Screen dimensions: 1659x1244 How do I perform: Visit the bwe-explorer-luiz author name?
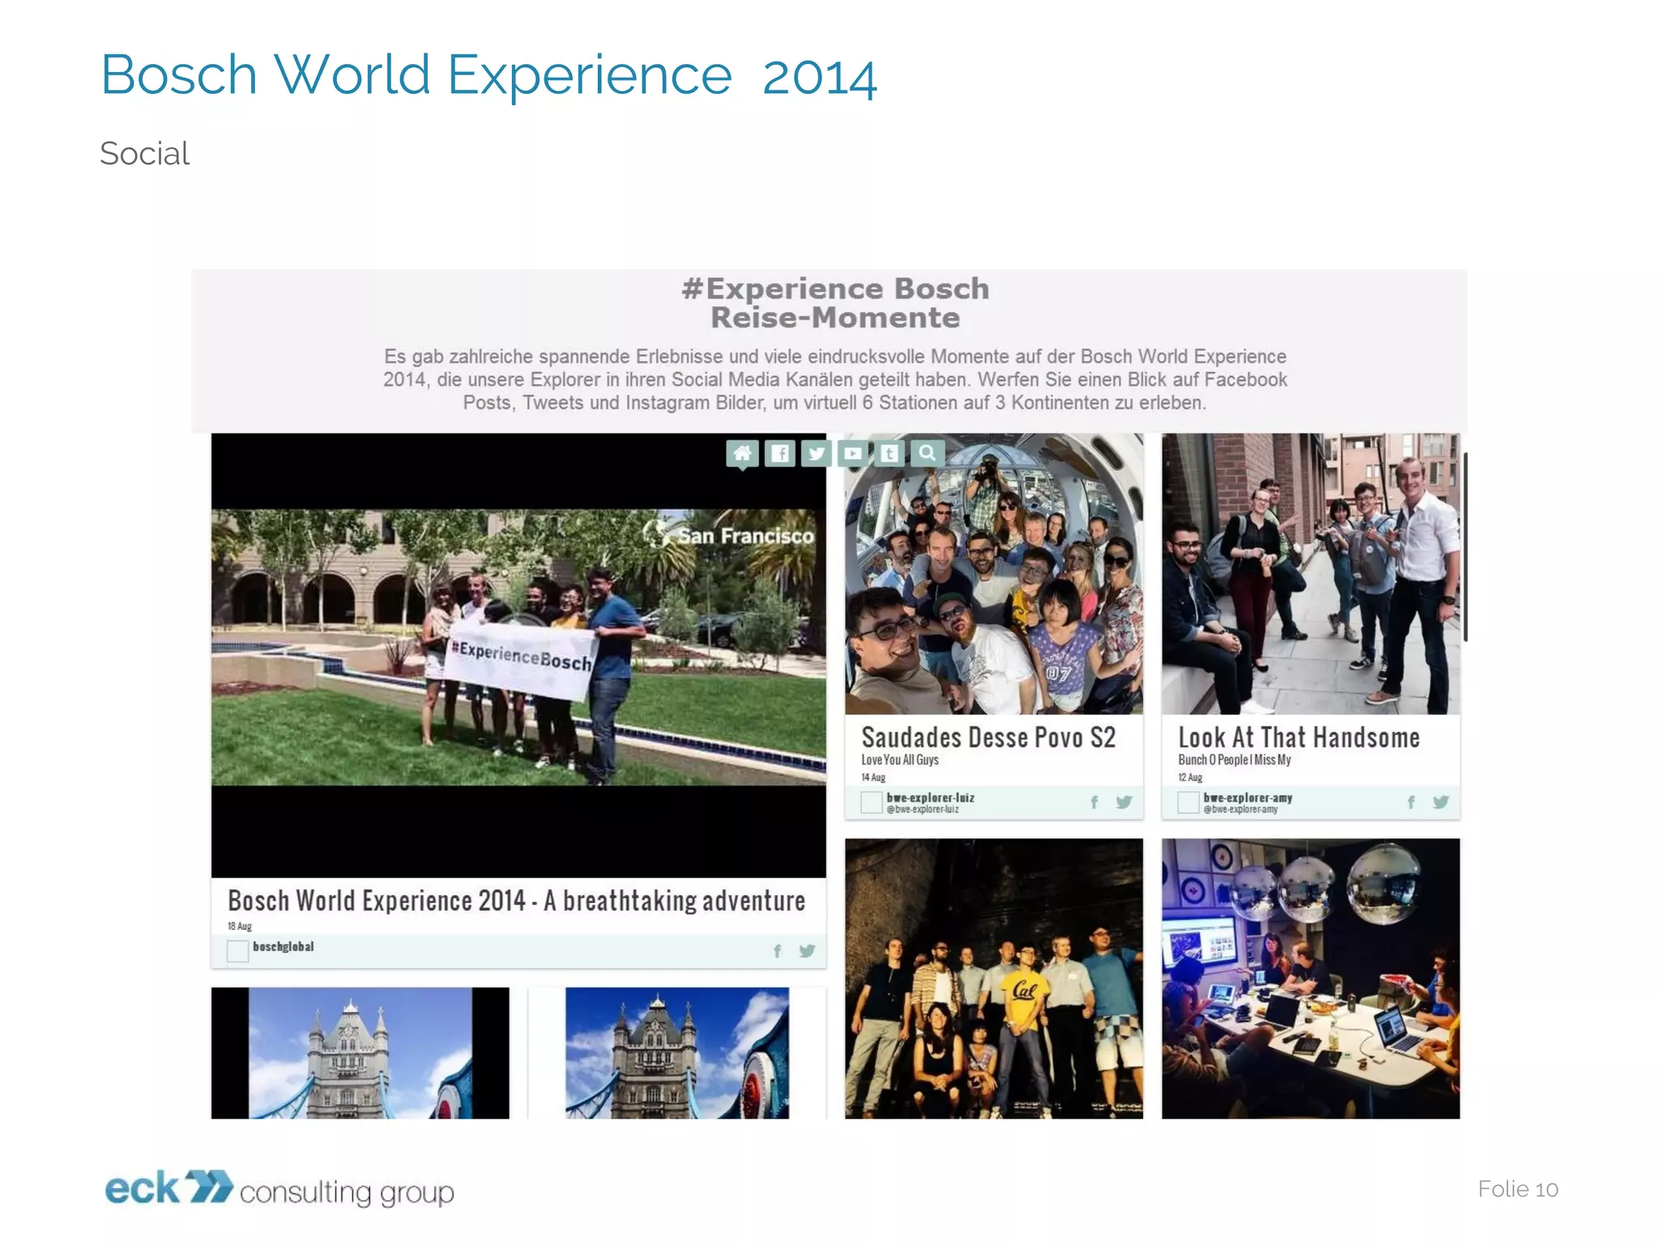point(930,798)
